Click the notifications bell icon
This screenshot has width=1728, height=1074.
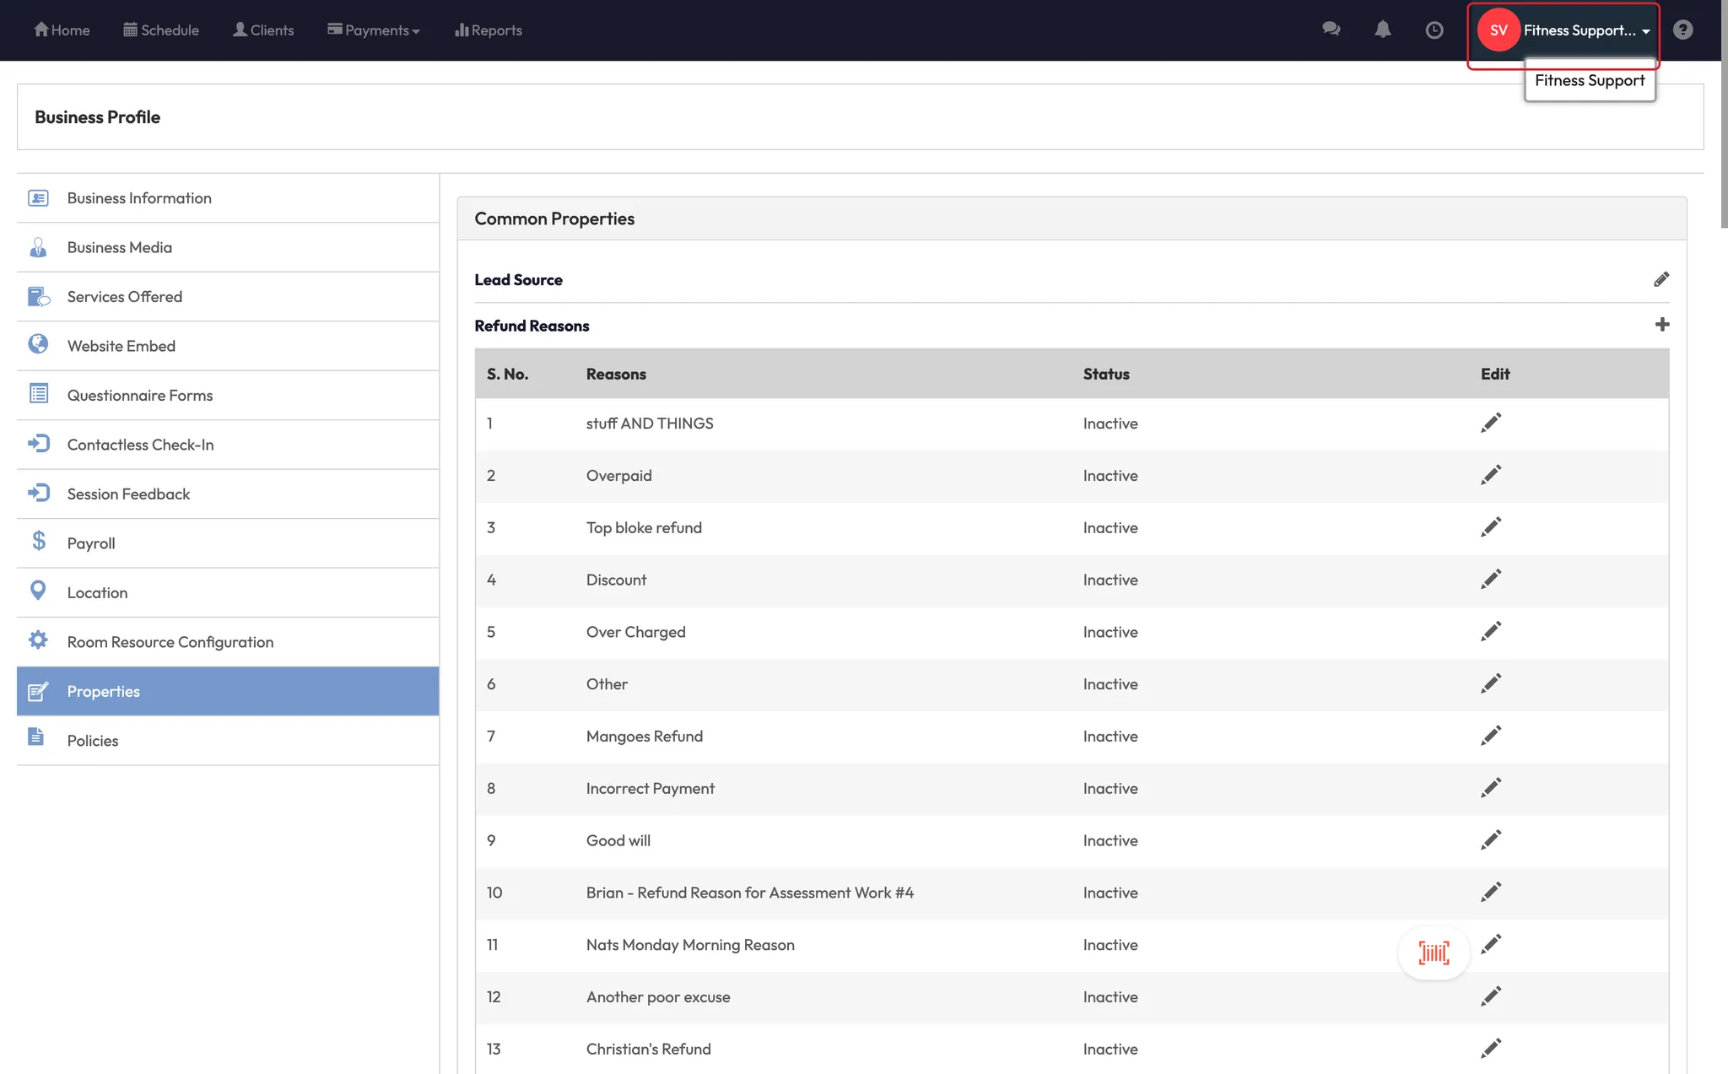[x=1383, y=30]
